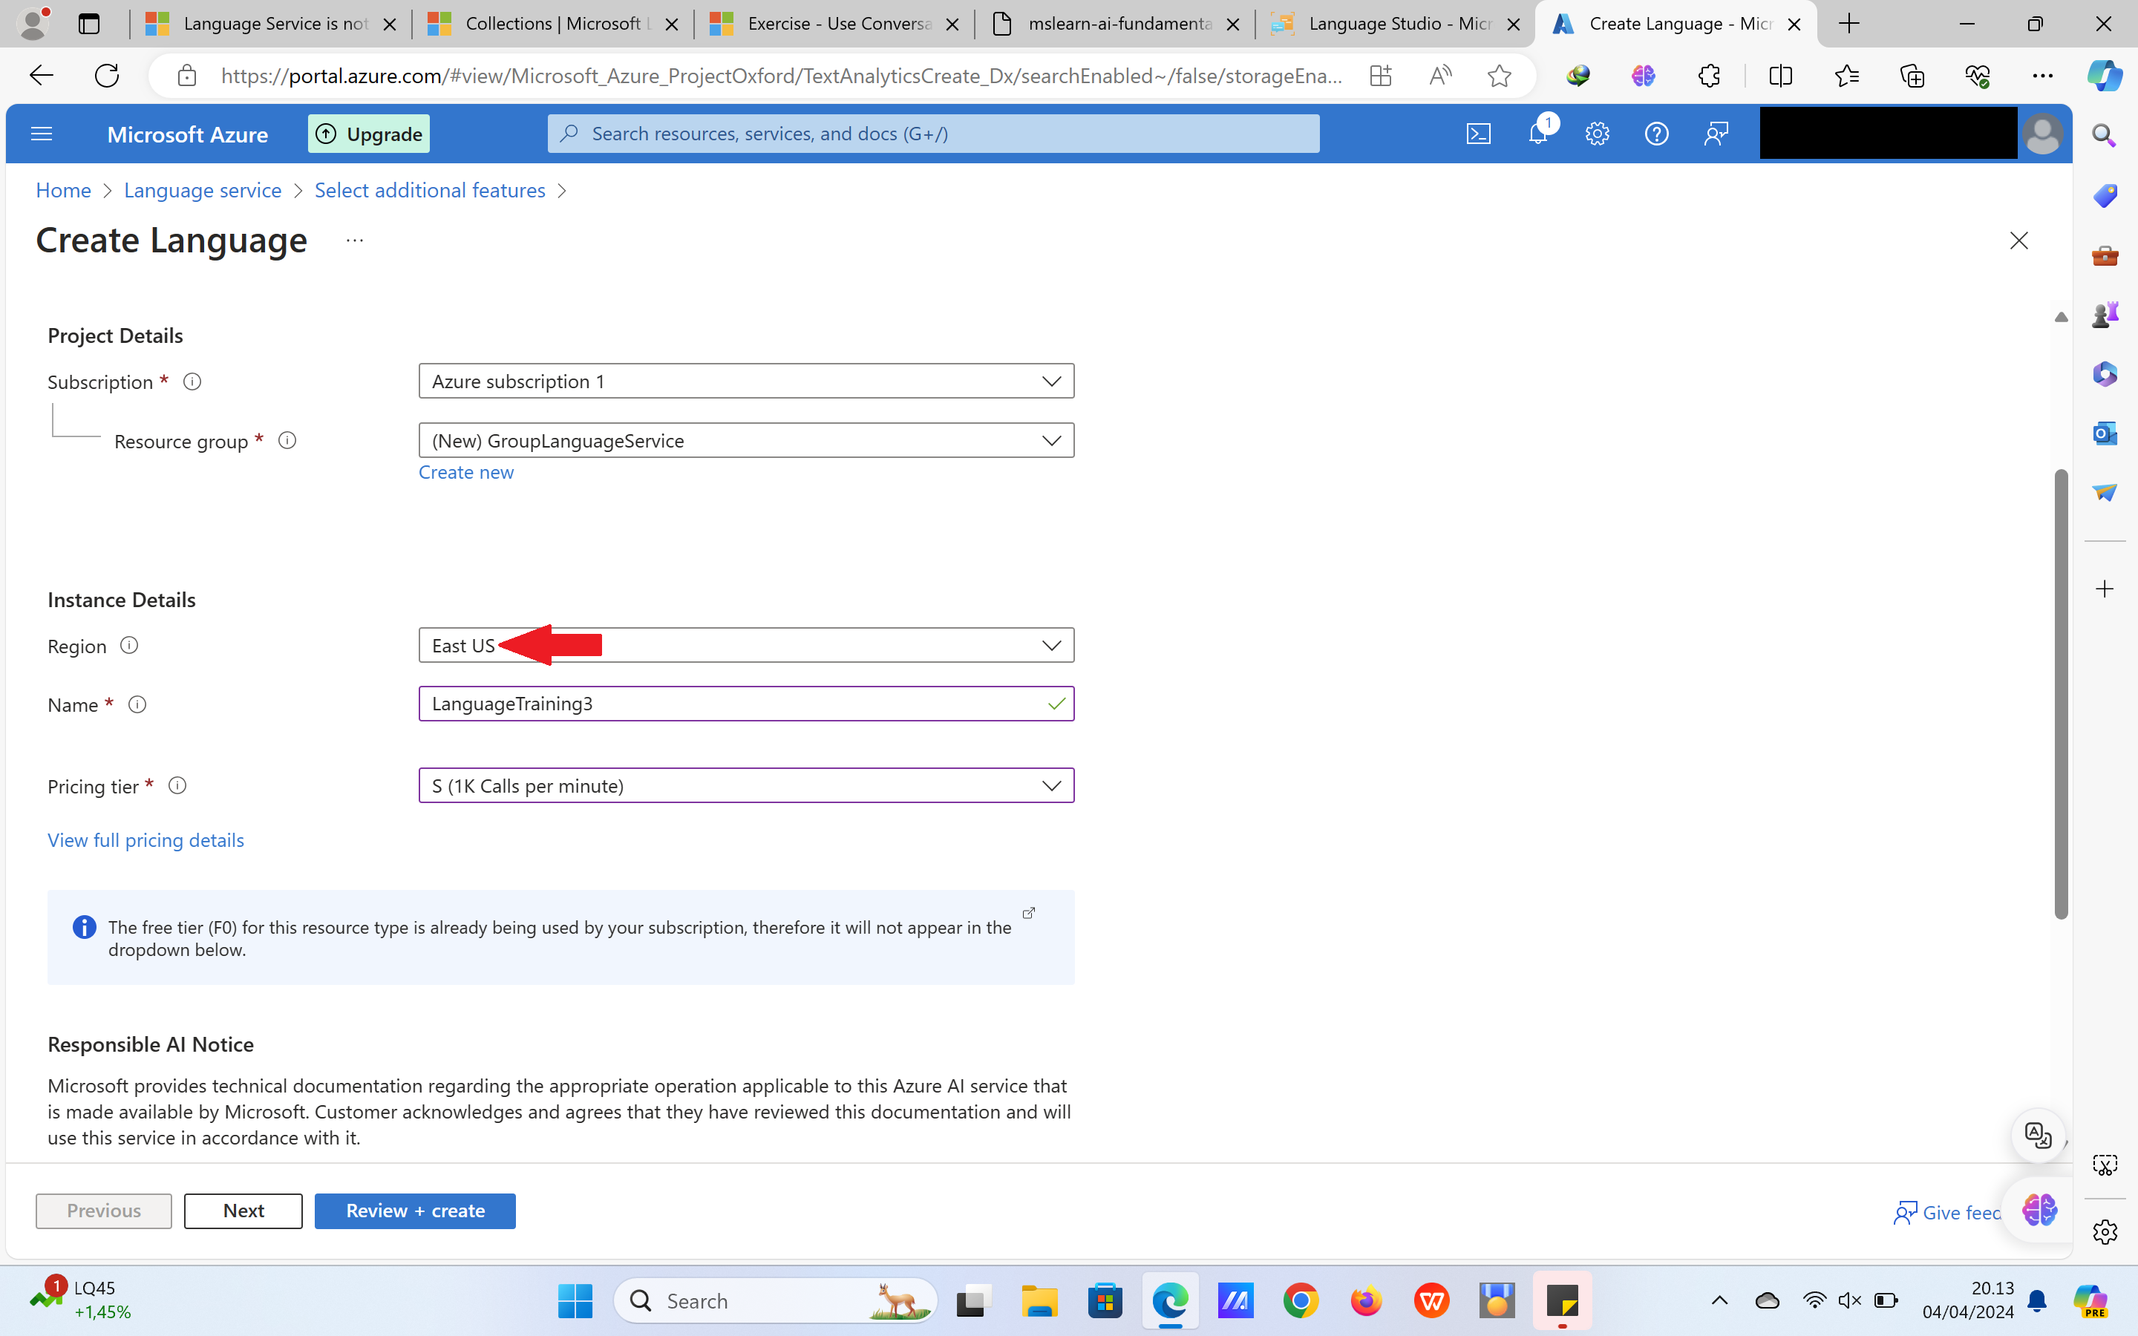This screenshot has width=2138, height=1336.
Task: Open browser Collections icon
Action: tap(1912, 76)
